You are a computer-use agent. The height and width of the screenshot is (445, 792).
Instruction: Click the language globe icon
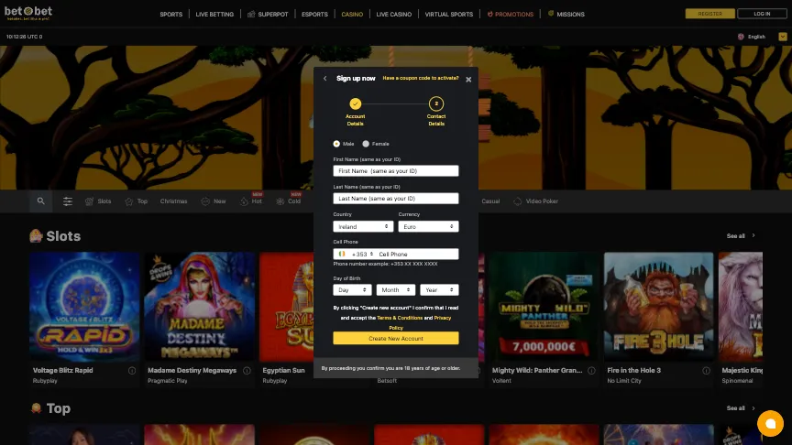tap(741, 37)
